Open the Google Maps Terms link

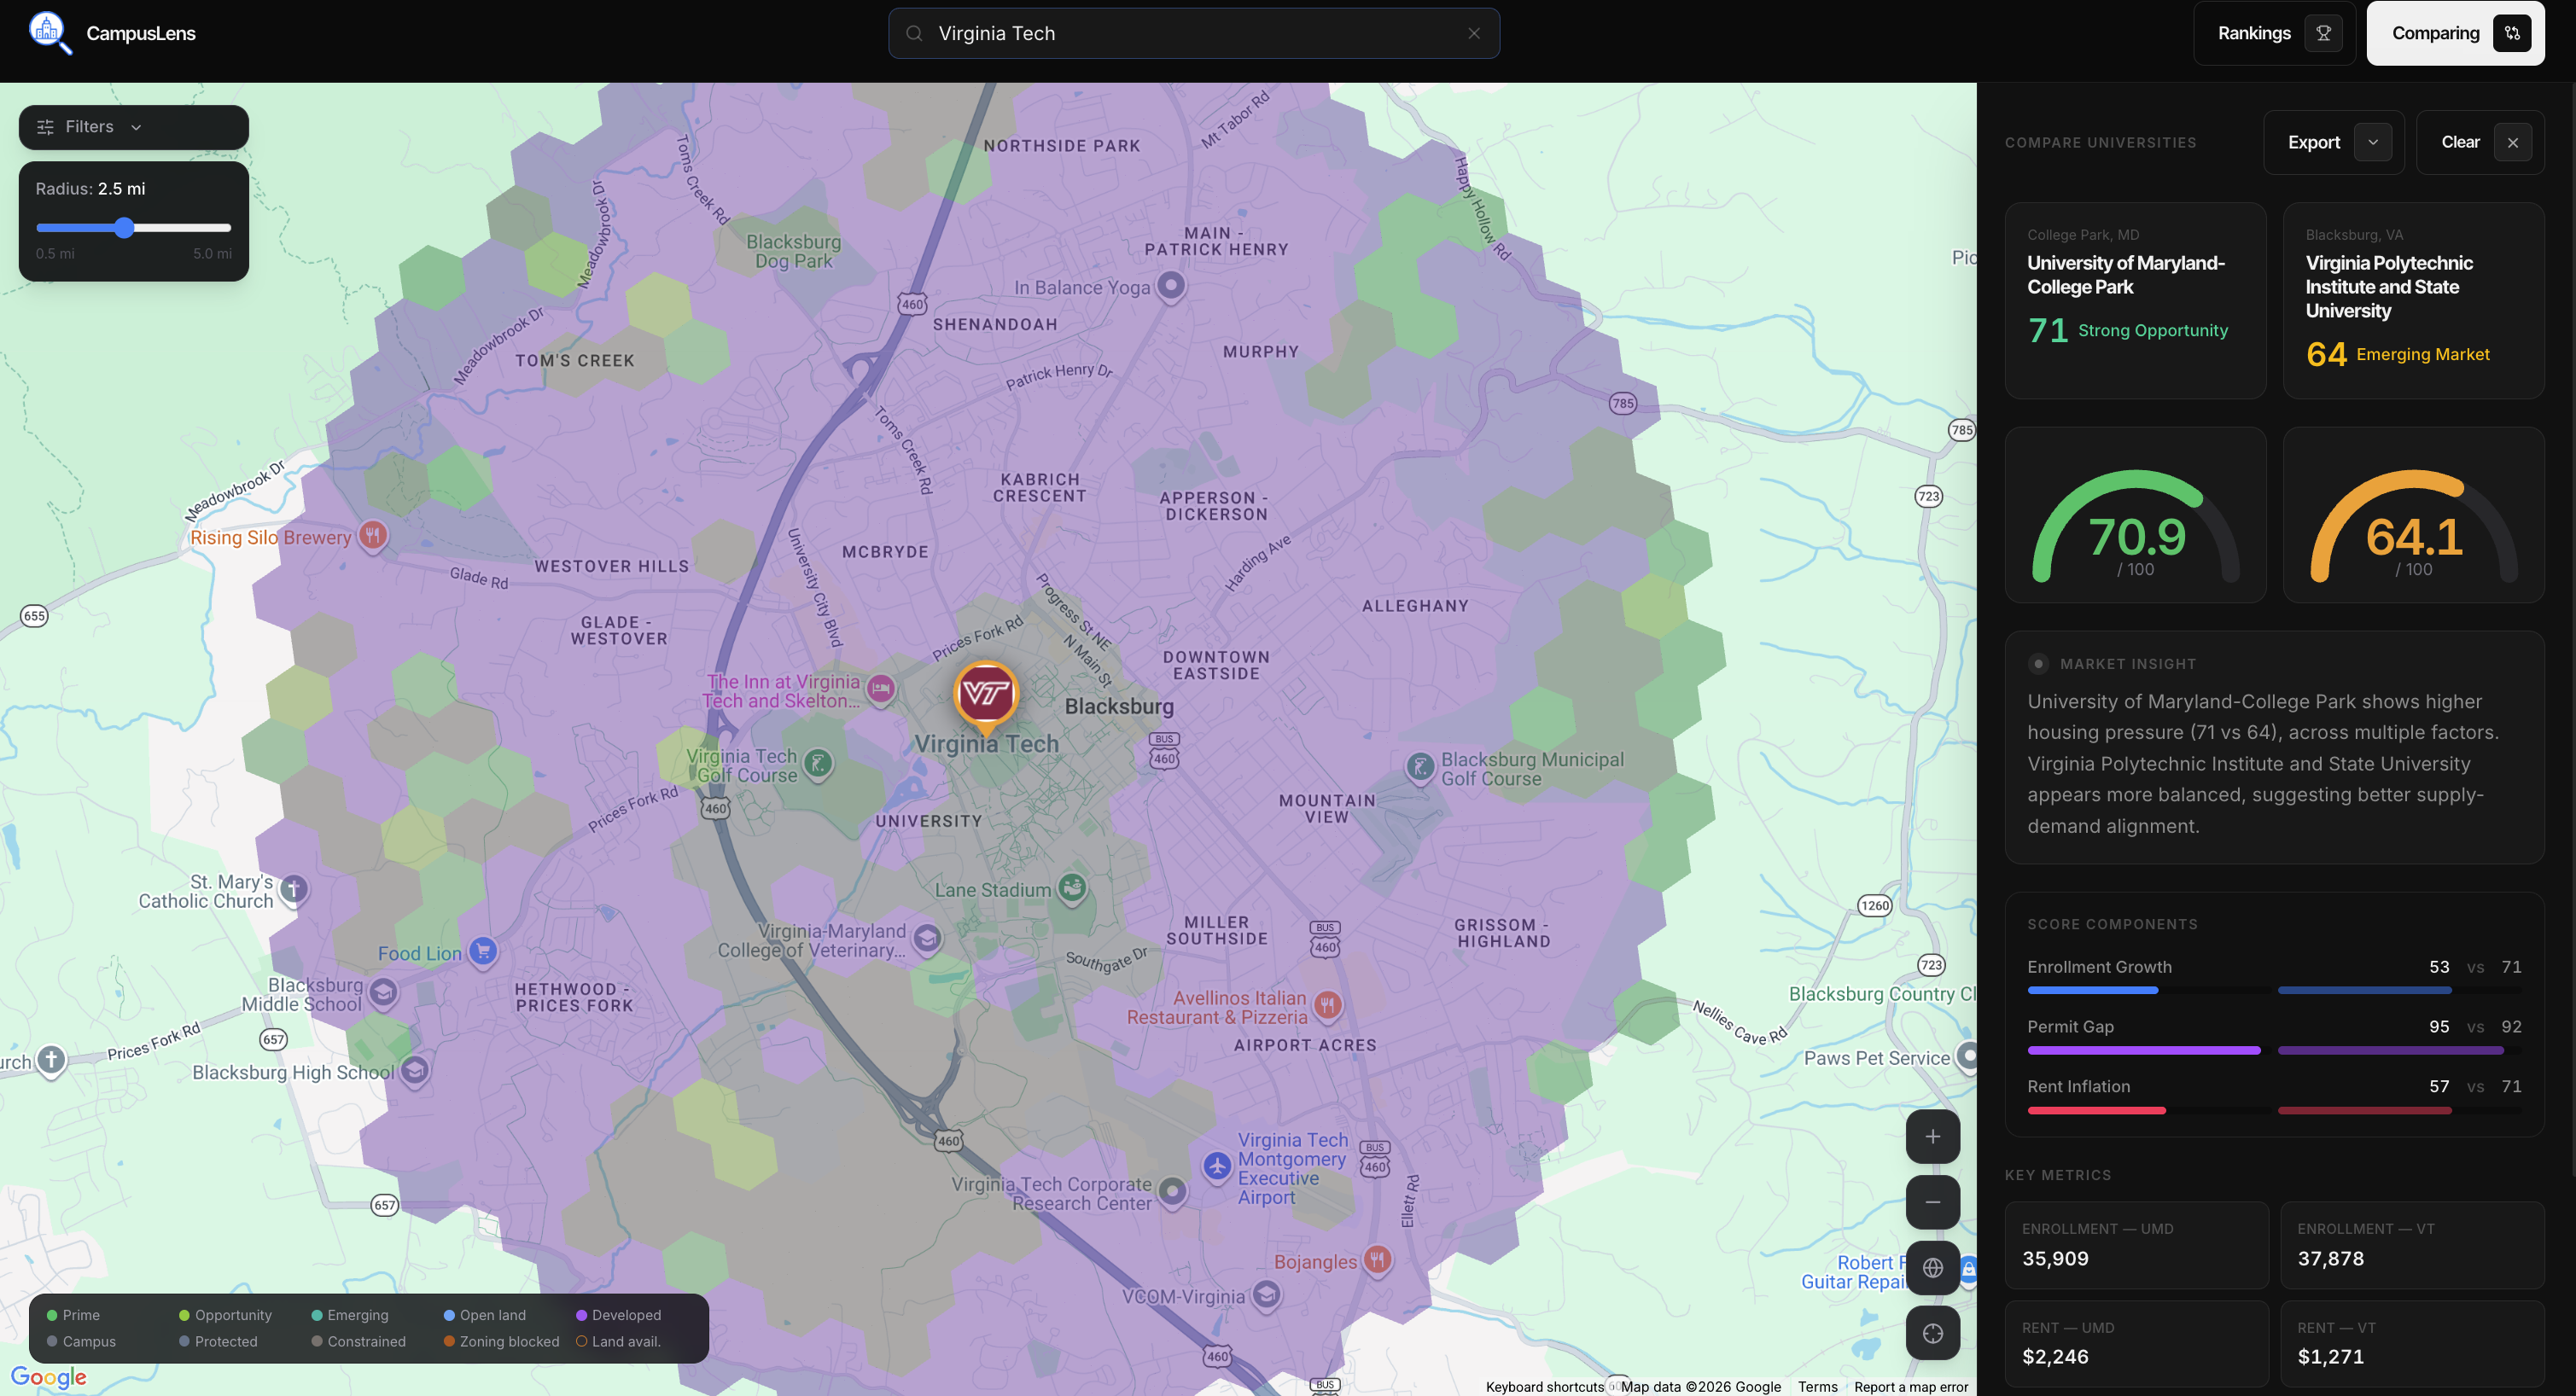coord(1817,1386)
